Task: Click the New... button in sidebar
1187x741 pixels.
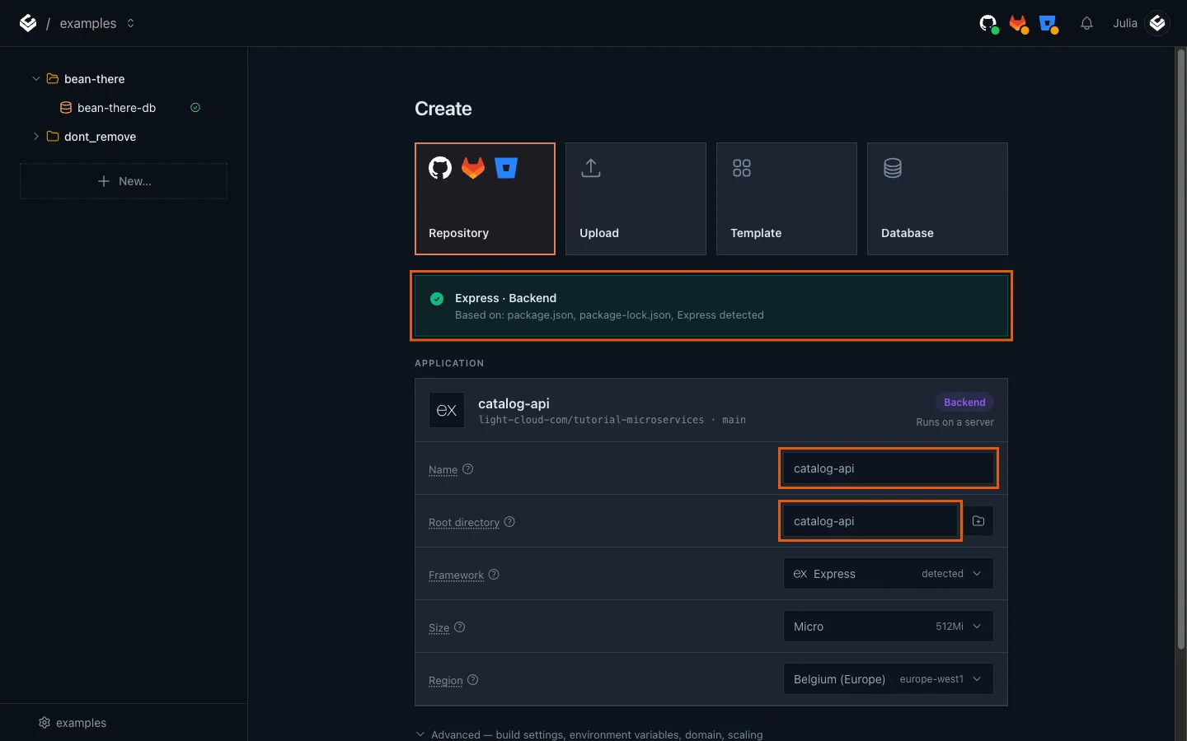Action: [124, 181]
